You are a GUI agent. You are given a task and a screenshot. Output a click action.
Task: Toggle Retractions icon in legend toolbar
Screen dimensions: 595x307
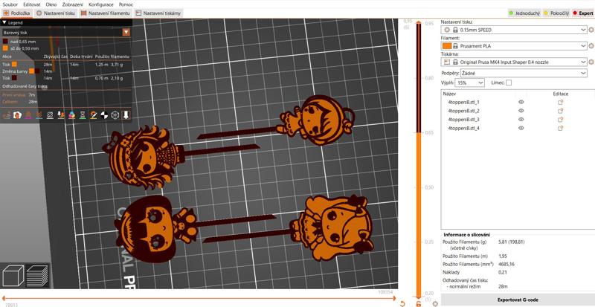tap(28, 115)
